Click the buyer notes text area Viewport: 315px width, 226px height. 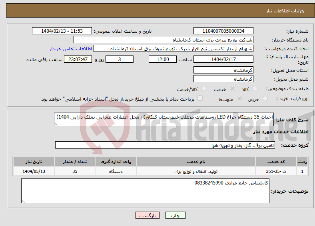[x=145, y=191]
